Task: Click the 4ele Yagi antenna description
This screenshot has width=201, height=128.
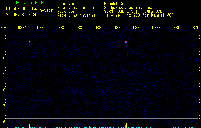Action: click(x=139, y=15)
